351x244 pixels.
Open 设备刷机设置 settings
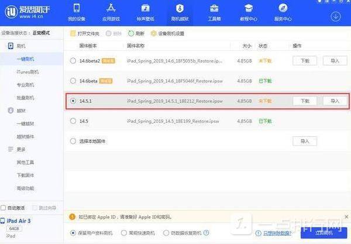click(168, 33)
